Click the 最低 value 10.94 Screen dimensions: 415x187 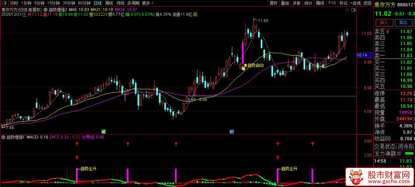pyautogui.click(x=406, y=106)
